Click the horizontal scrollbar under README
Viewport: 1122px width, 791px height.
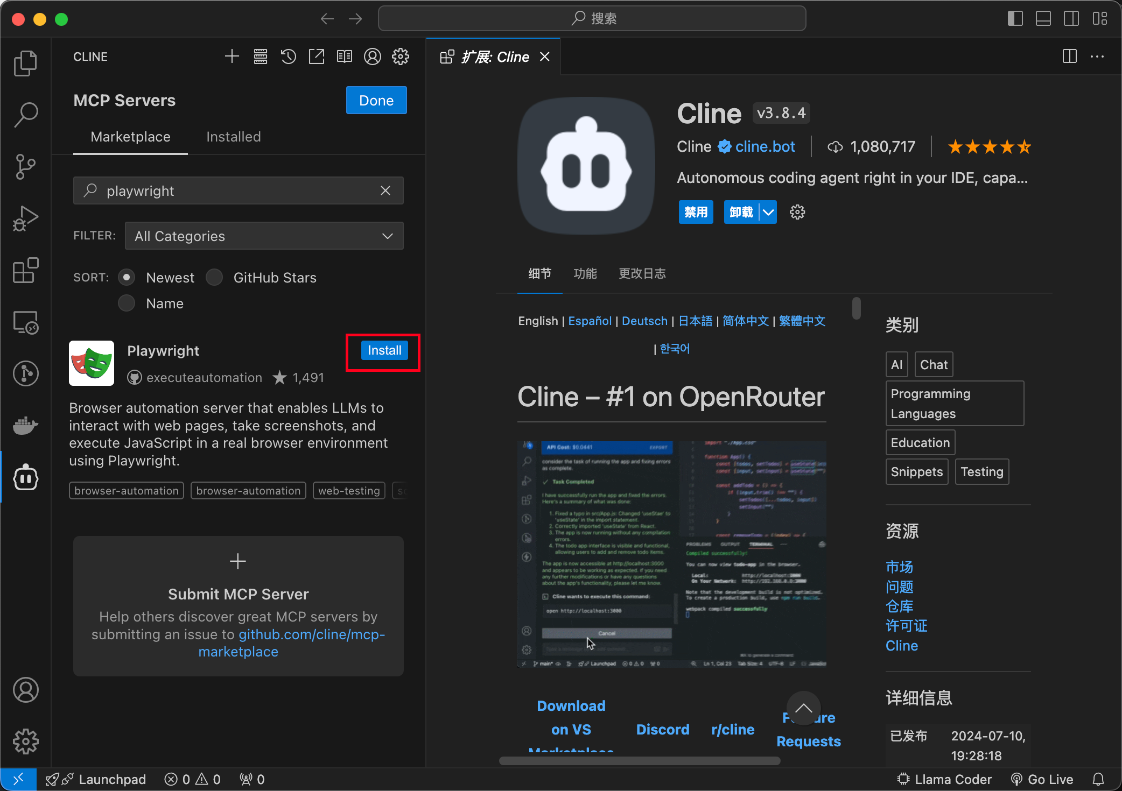(x=640, y=760)
